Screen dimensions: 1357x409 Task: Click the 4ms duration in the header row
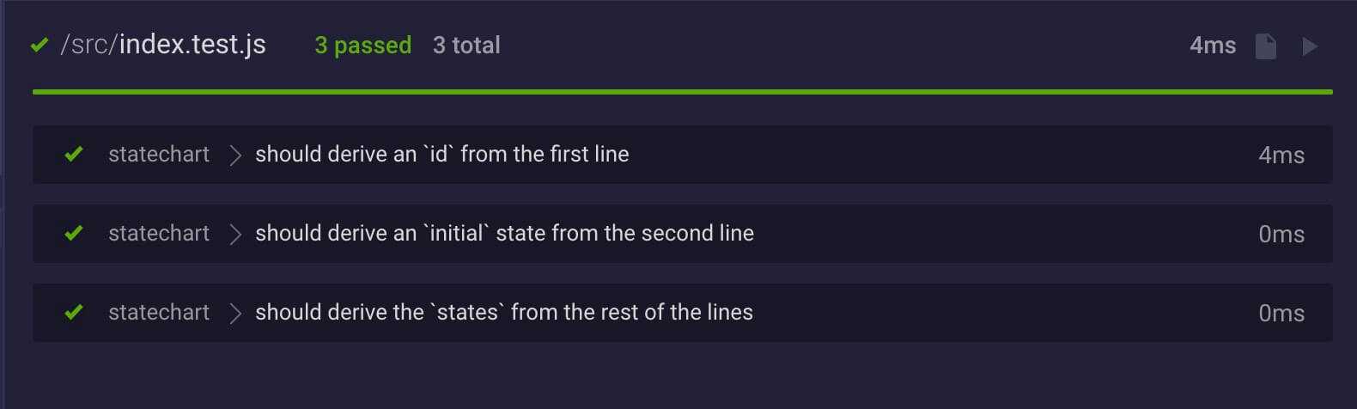point(1212,46)
